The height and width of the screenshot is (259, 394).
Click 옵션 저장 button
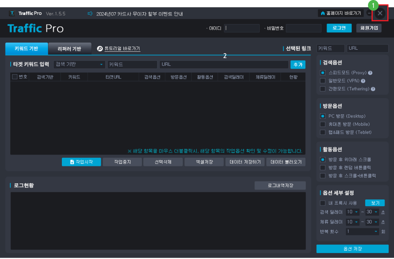(353, 249)
